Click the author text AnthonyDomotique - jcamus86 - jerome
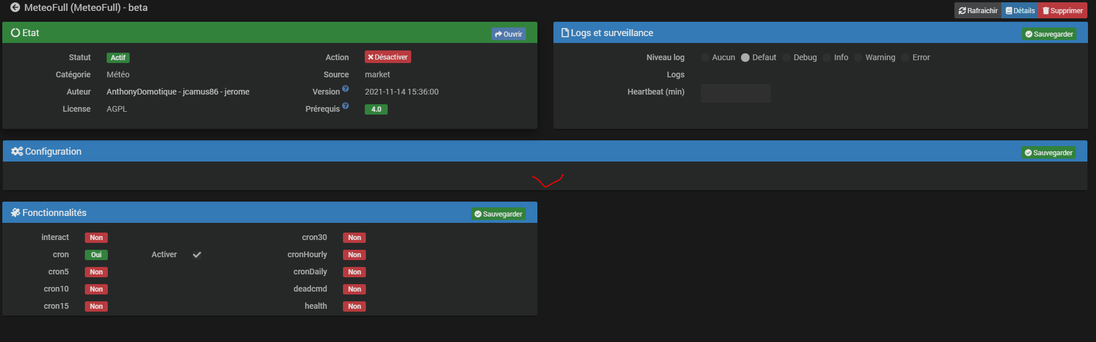 178,92
